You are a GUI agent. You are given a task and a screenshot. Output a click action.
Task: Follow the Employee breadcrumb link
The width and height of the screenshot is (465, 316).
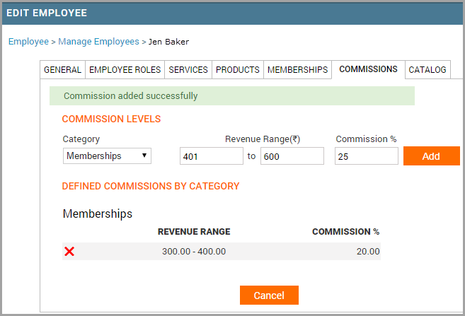coord(28,42)
